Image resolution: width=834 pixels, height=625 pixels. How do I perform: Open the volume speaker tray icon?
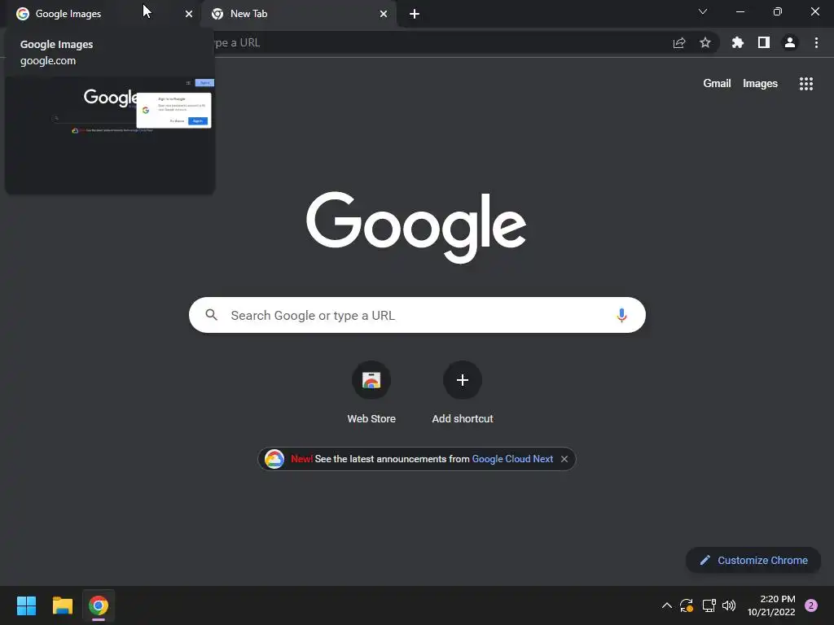(x=729, y=605)
